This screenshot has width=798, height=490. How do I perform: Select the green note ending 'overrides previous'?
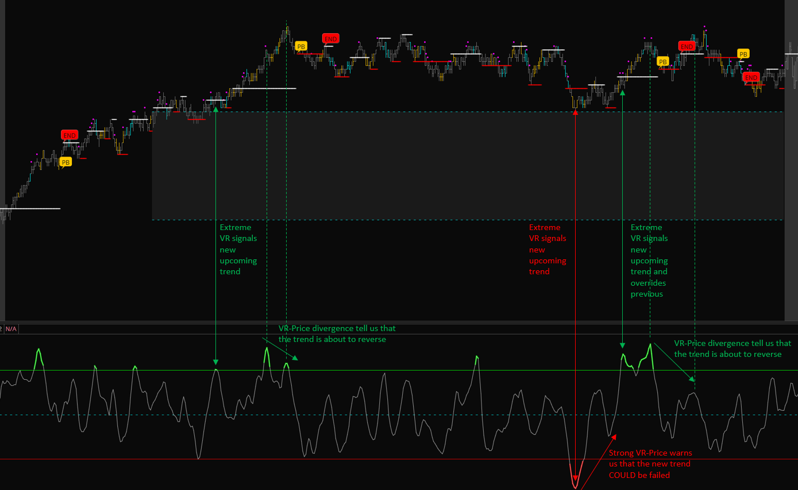(649, 260)
